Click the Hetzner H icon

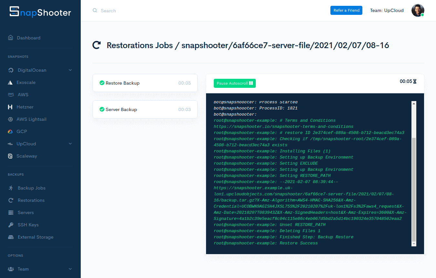(10, 107)
